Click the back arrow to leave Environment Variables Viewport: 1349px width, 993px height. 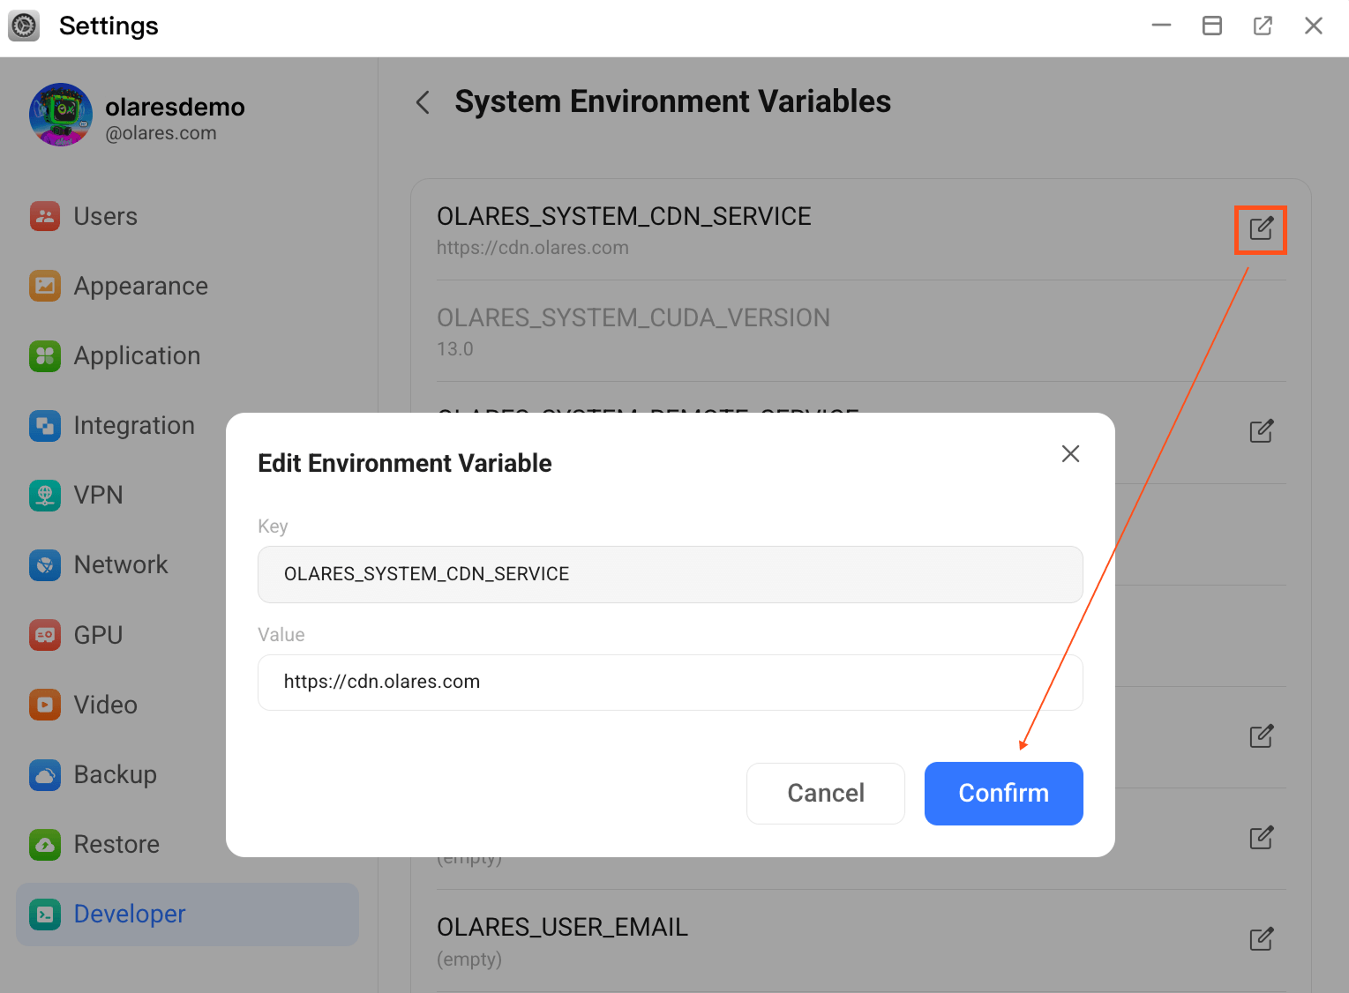422,101
